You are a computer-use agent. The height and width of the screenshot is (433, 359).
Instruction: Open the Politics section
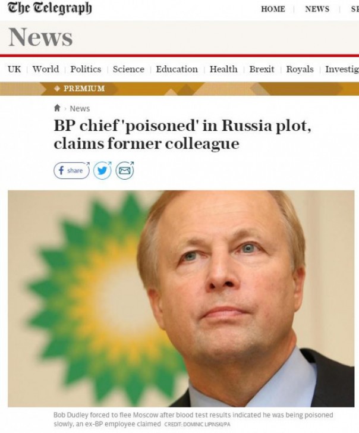click(86, 69)
